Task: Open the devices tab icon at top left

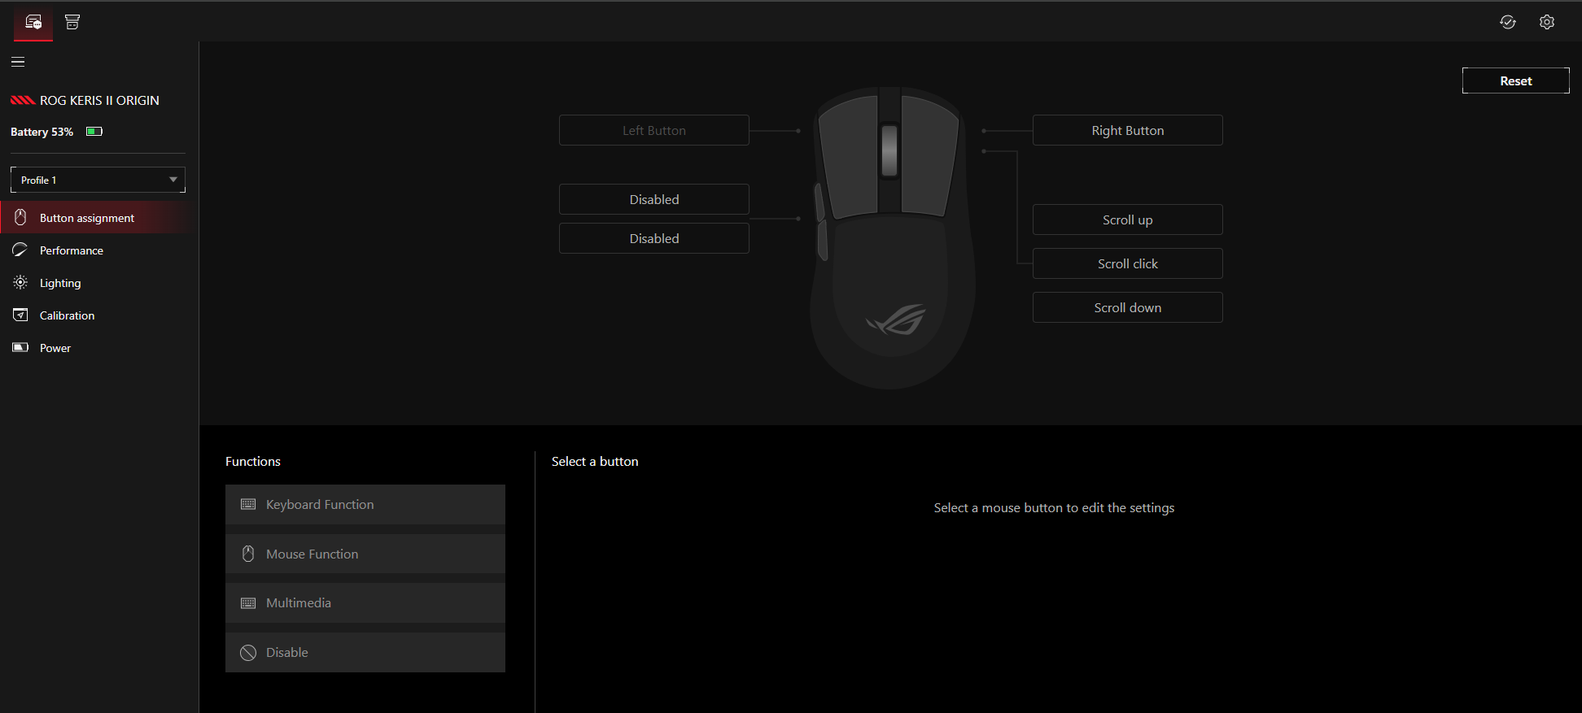Action: 33,22
